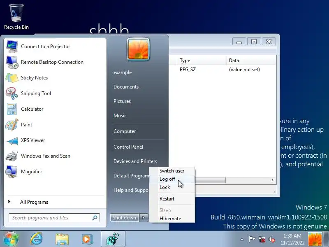Click the search magnifier icon
The height and width of the screenshot is (247, 329).
tap(95, 218)
